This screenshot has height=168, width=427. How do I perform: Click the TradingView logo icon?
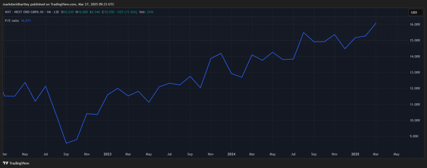click(5, 163)
